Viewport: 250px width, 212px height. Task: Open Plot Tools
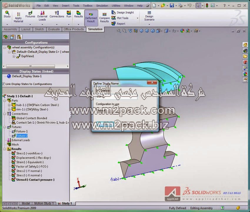[x=120, y=18]
